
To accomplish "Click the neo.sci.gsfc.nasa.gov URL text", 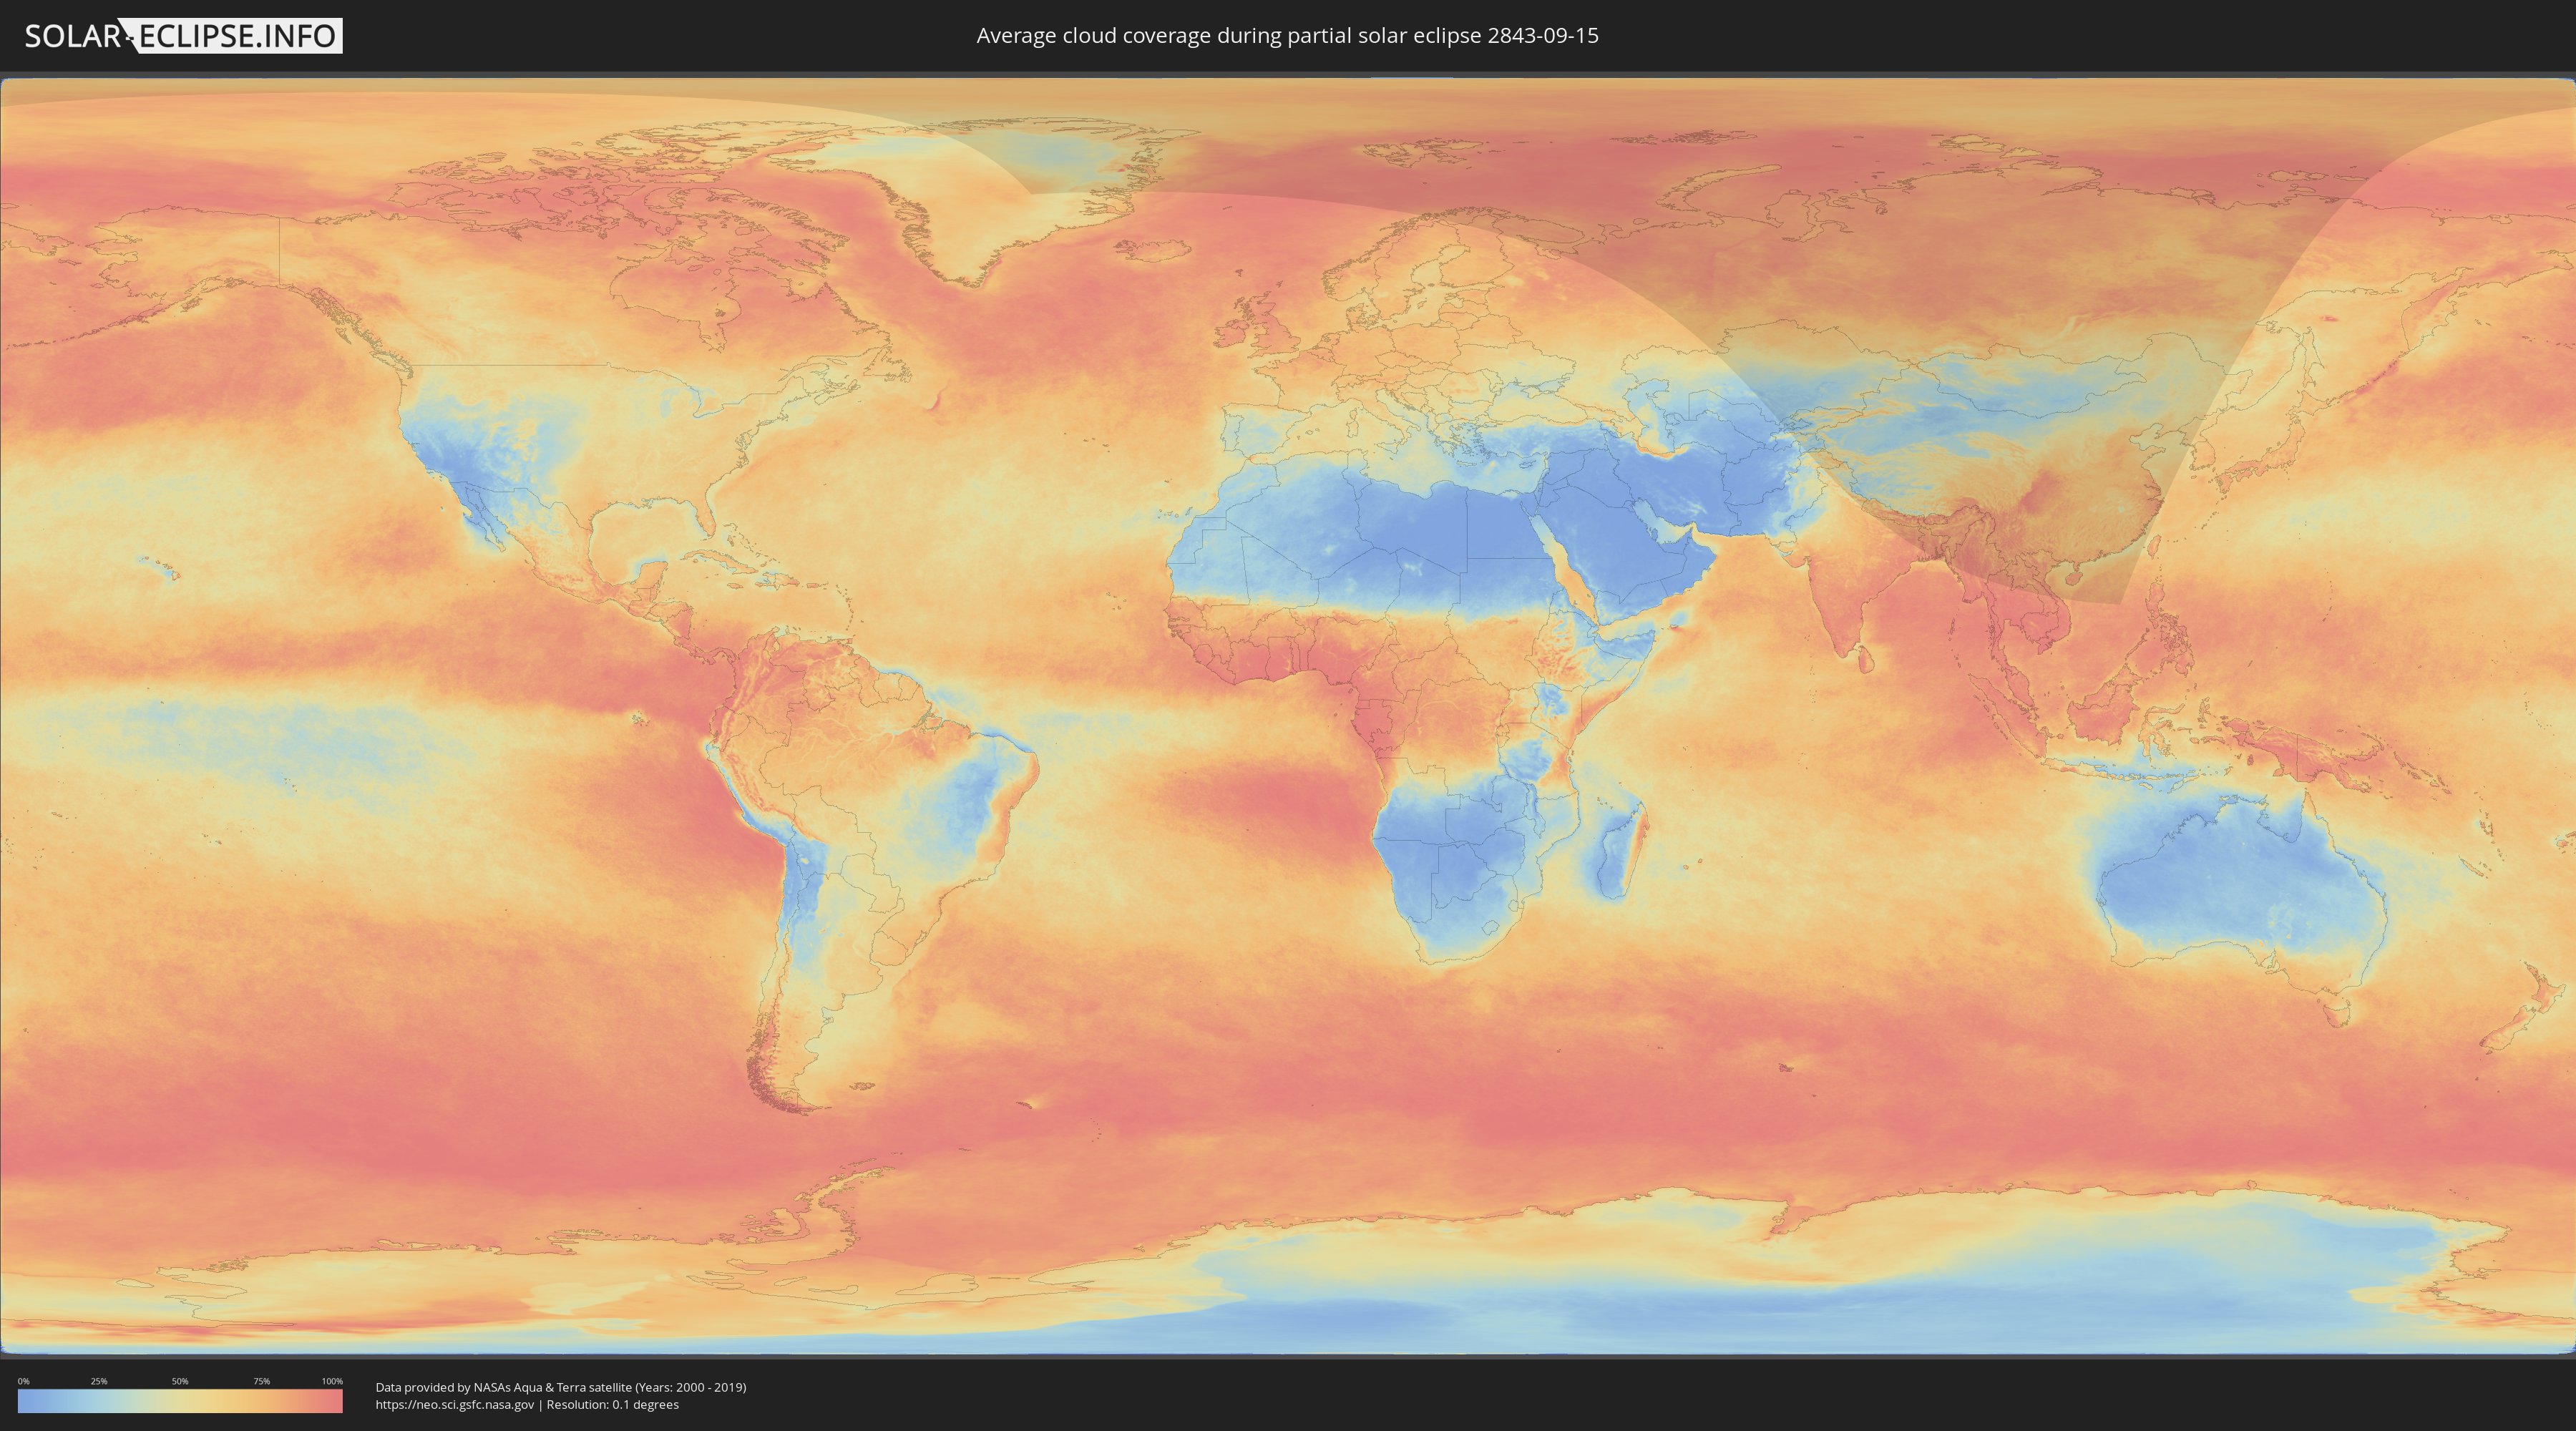I will click(455, 1405).
